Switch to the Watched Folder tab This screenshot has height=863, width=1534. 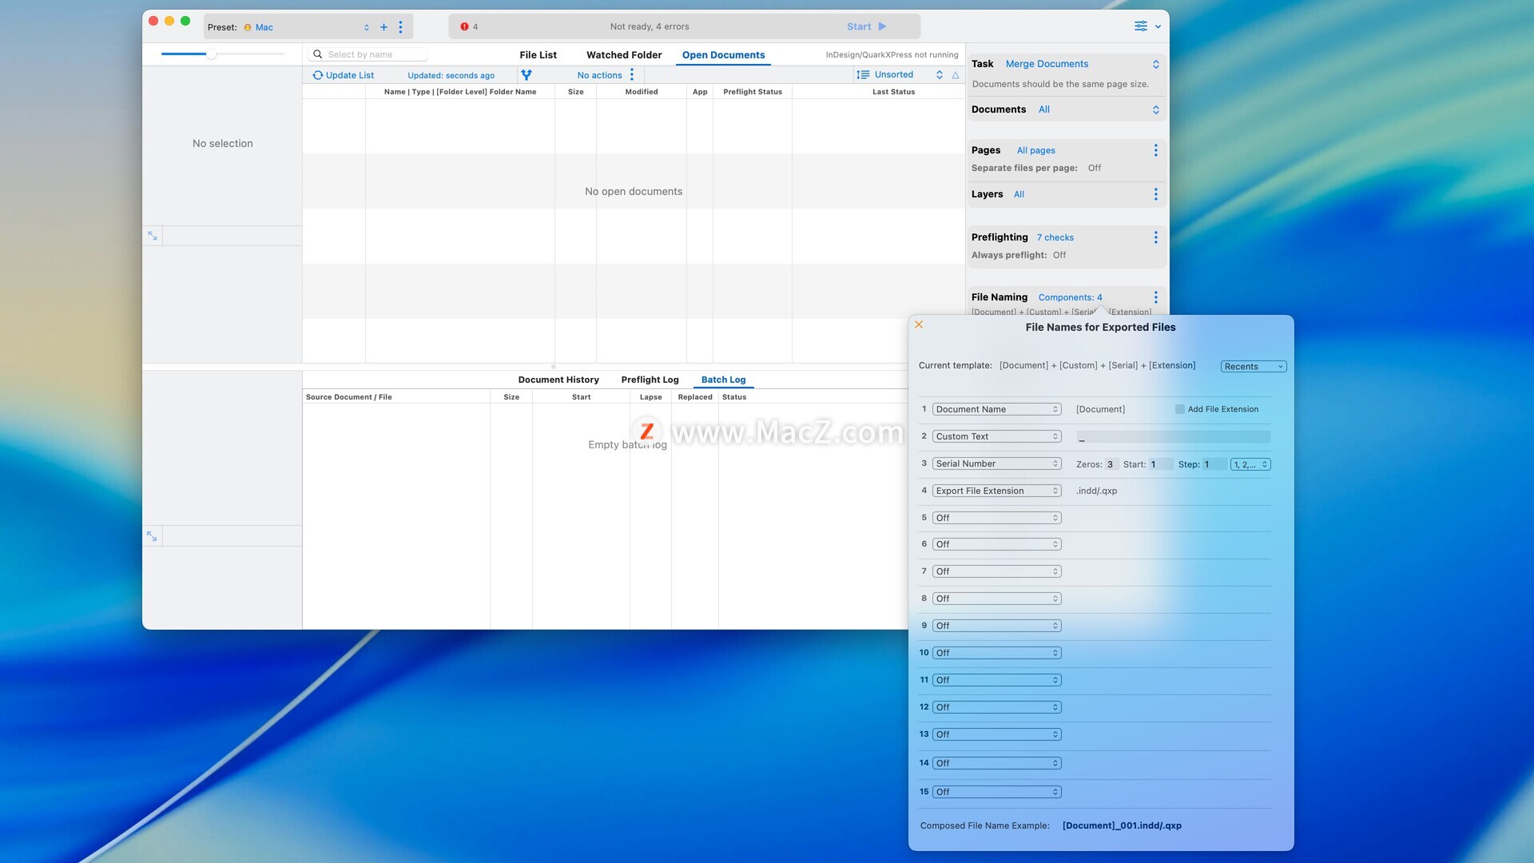tap(624, 55)
